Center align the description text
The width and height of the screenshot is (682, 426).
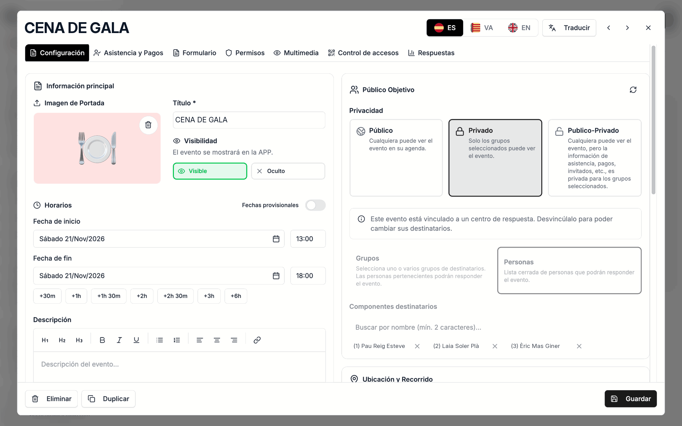coord(217,340)
